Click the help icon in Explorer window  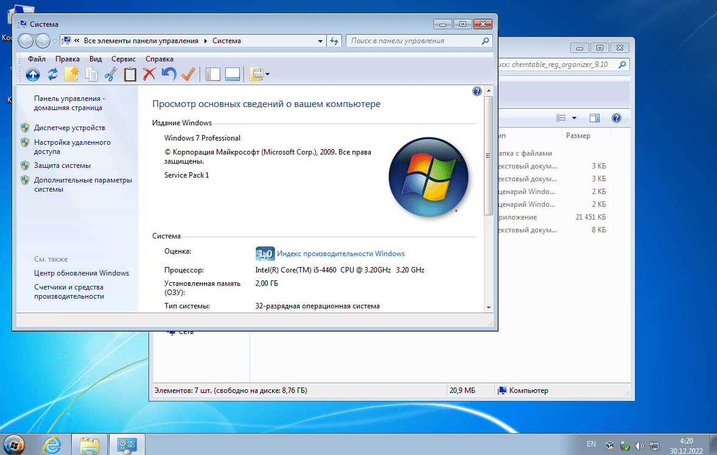[617, 118]
